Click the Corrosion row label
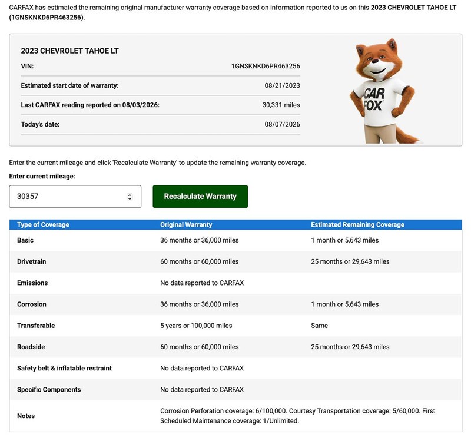Screen dimensions: 471x441 [x=32, y=304]
